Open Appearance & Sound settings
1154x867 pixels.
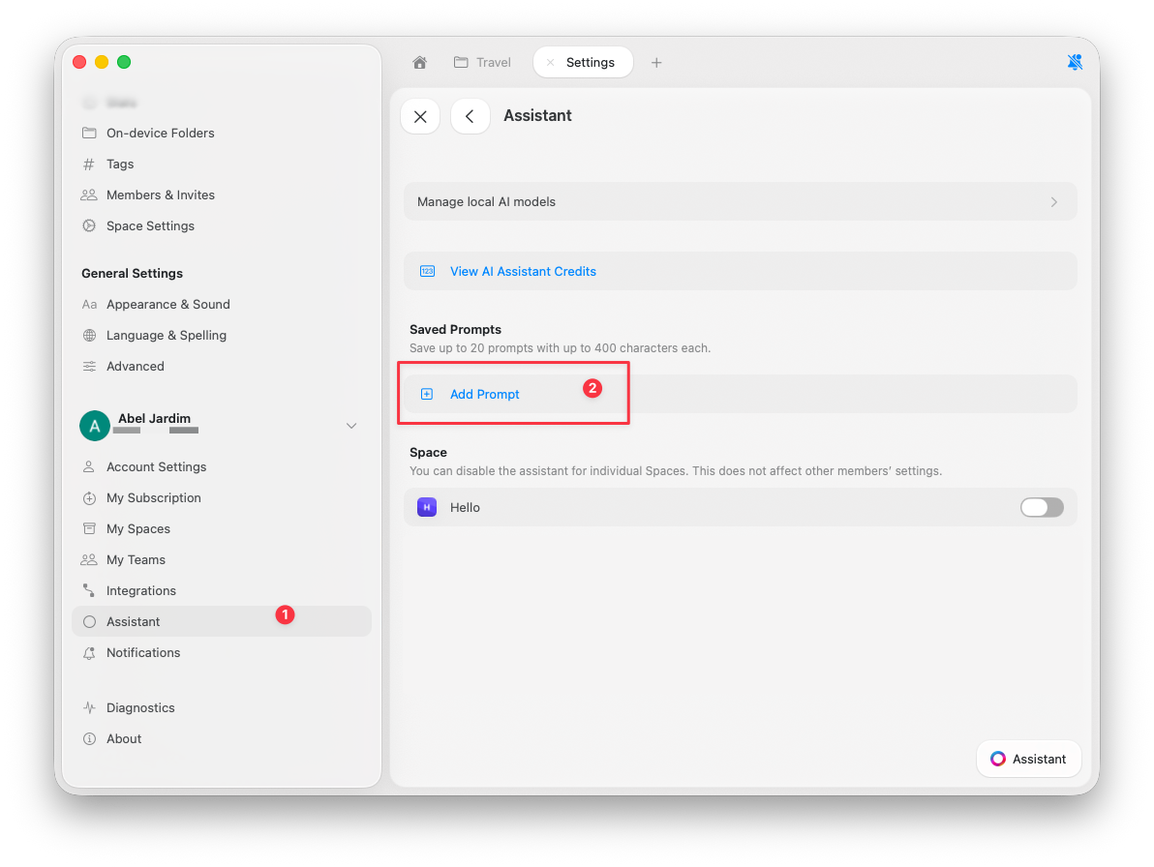(168, 304)
